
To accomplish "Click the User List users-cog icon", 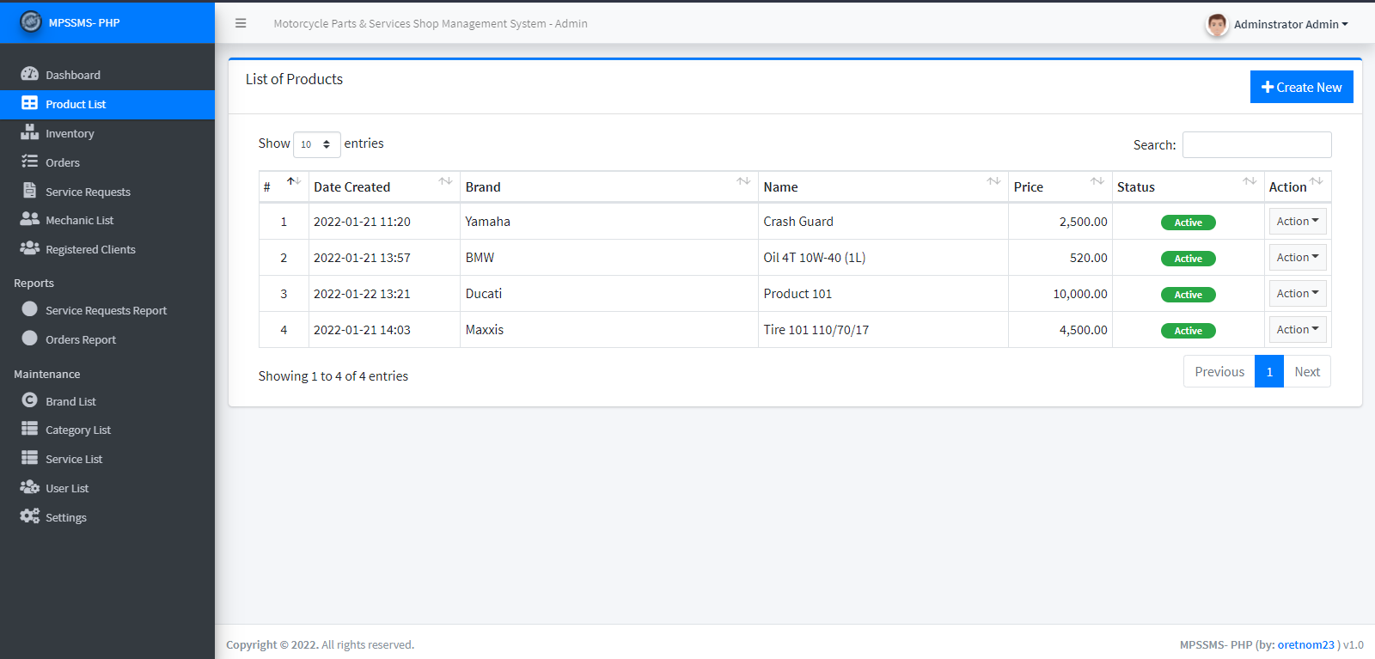I will pyautogui.click(x=29, y=487).
